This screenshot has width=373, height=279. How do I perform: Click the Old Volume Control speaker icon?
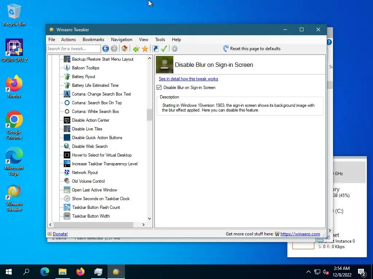coord(67,181)
